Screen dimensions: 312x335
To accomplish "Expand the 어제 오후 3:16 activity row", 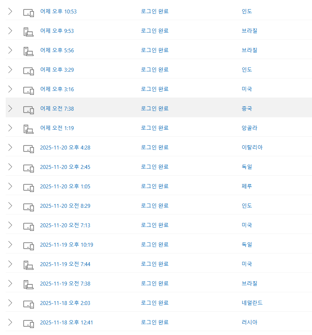I will point(10,89).
